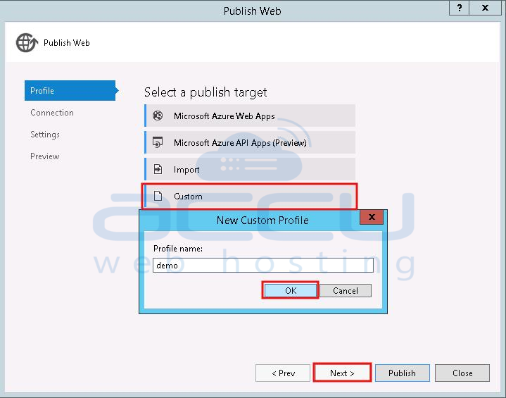Screen dimensions: 506x398
Task: Click the Publish Web globe icon
Action: click(27, 42)
